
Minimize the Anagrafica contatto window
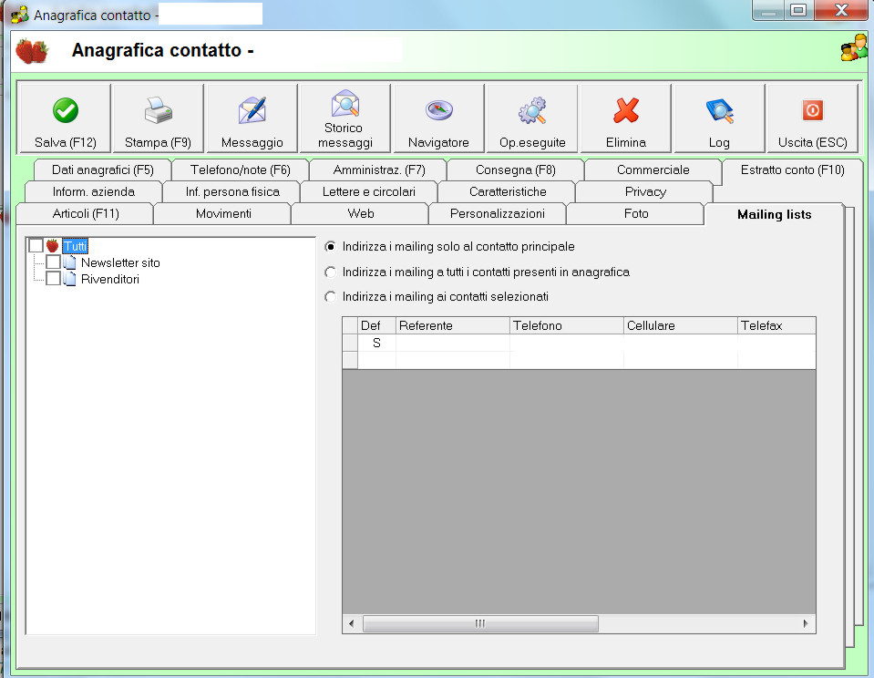click(x=768, y=10)
